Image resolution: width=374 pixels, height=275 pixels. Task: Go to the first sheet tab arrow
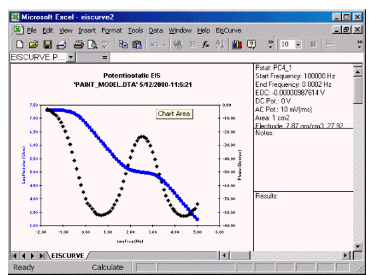tap(14, 256)
